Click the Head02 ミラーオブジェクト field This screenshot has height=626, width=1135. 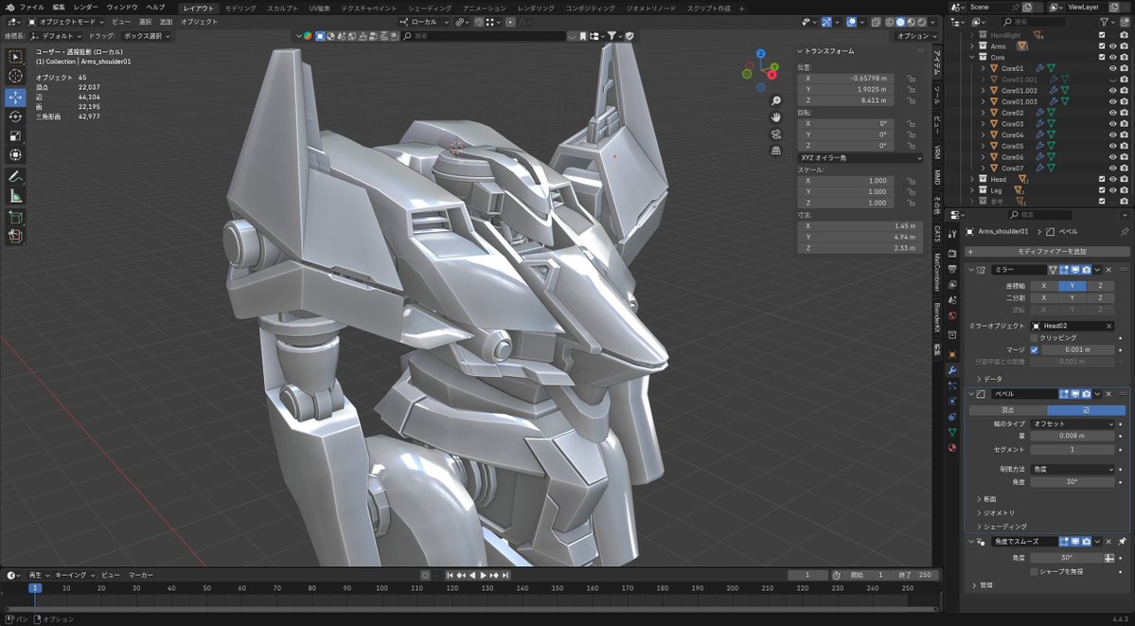[x=1073, y=326]
